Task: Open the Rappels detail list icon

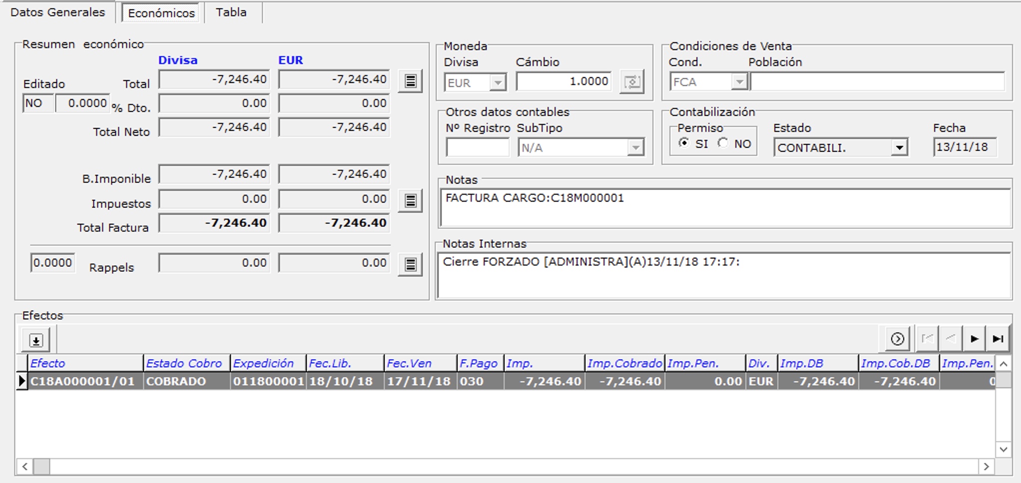Action: (x=410, y=265)
